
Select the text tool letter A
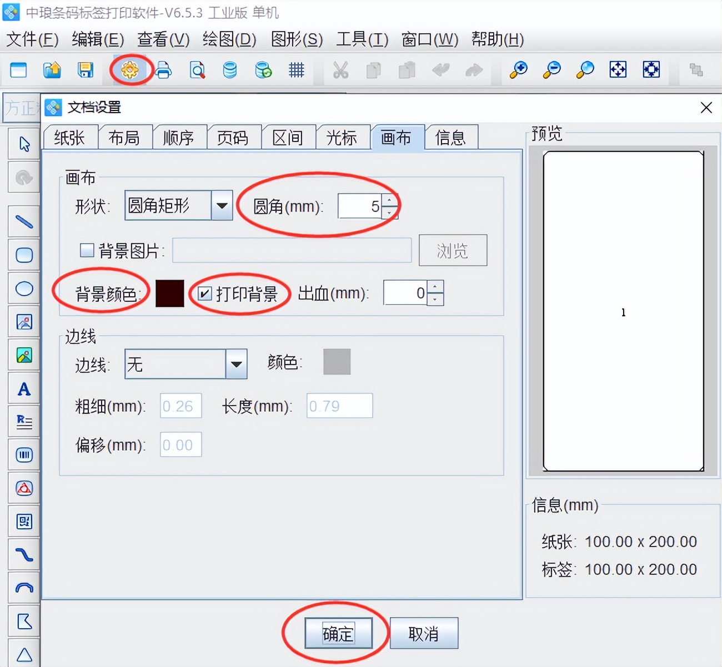[24, 389]
